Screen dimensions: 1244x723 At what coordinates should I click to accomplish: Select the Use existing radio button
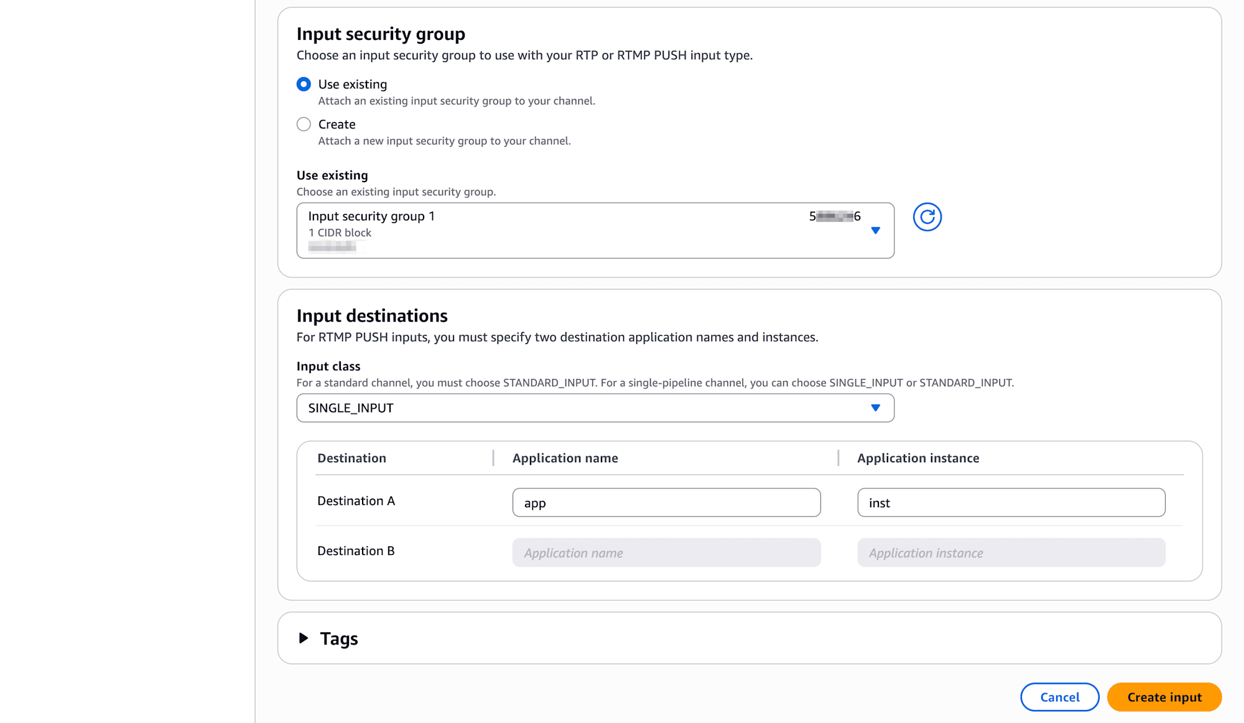304,85
